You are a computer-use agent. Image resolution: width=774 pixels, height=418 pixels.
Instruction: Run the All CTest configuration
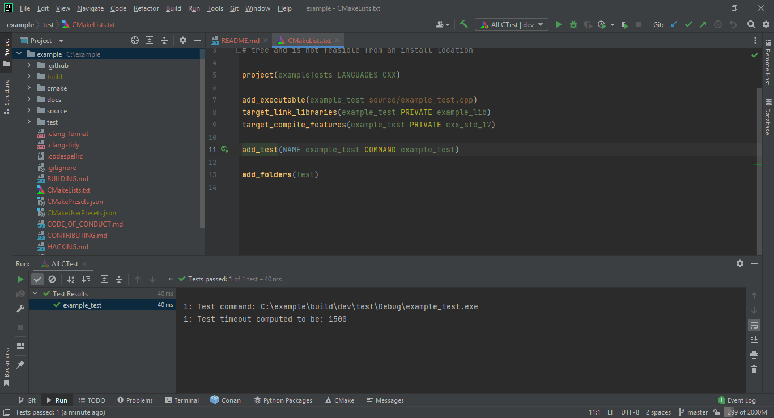(x=559, y=24)
